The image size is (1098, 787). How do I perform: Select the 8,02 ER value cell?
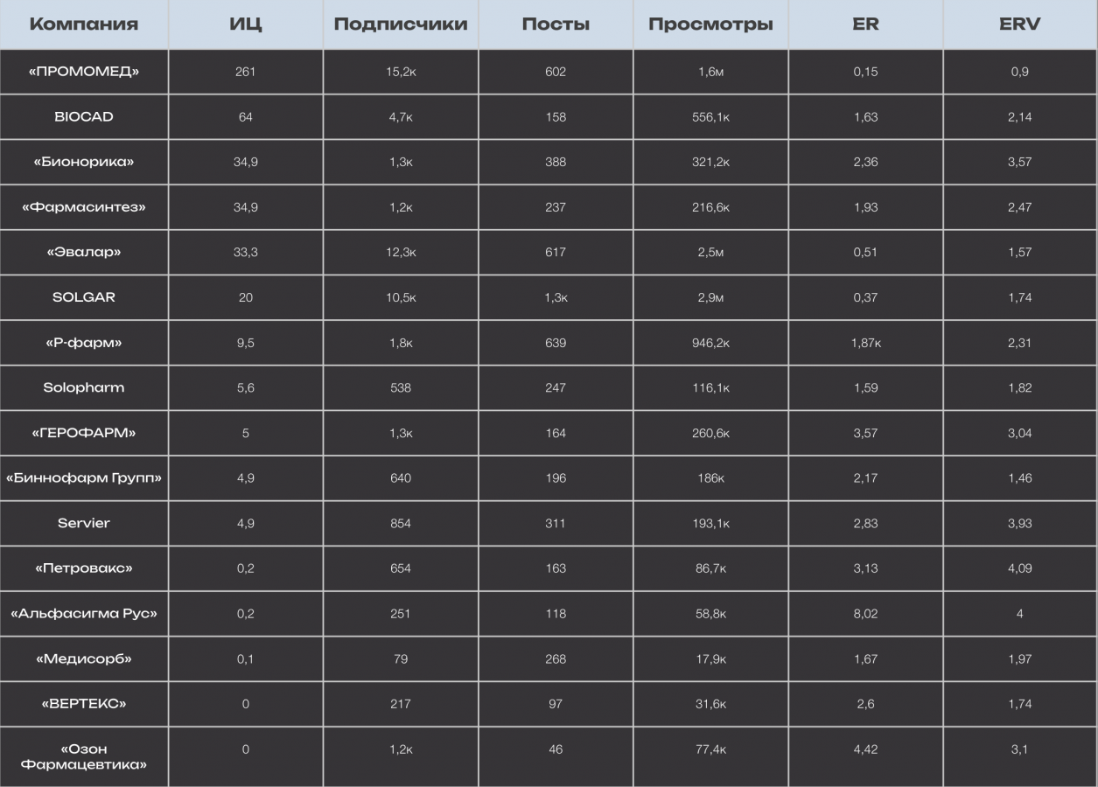pyautogui.click(x=865, y=614)
